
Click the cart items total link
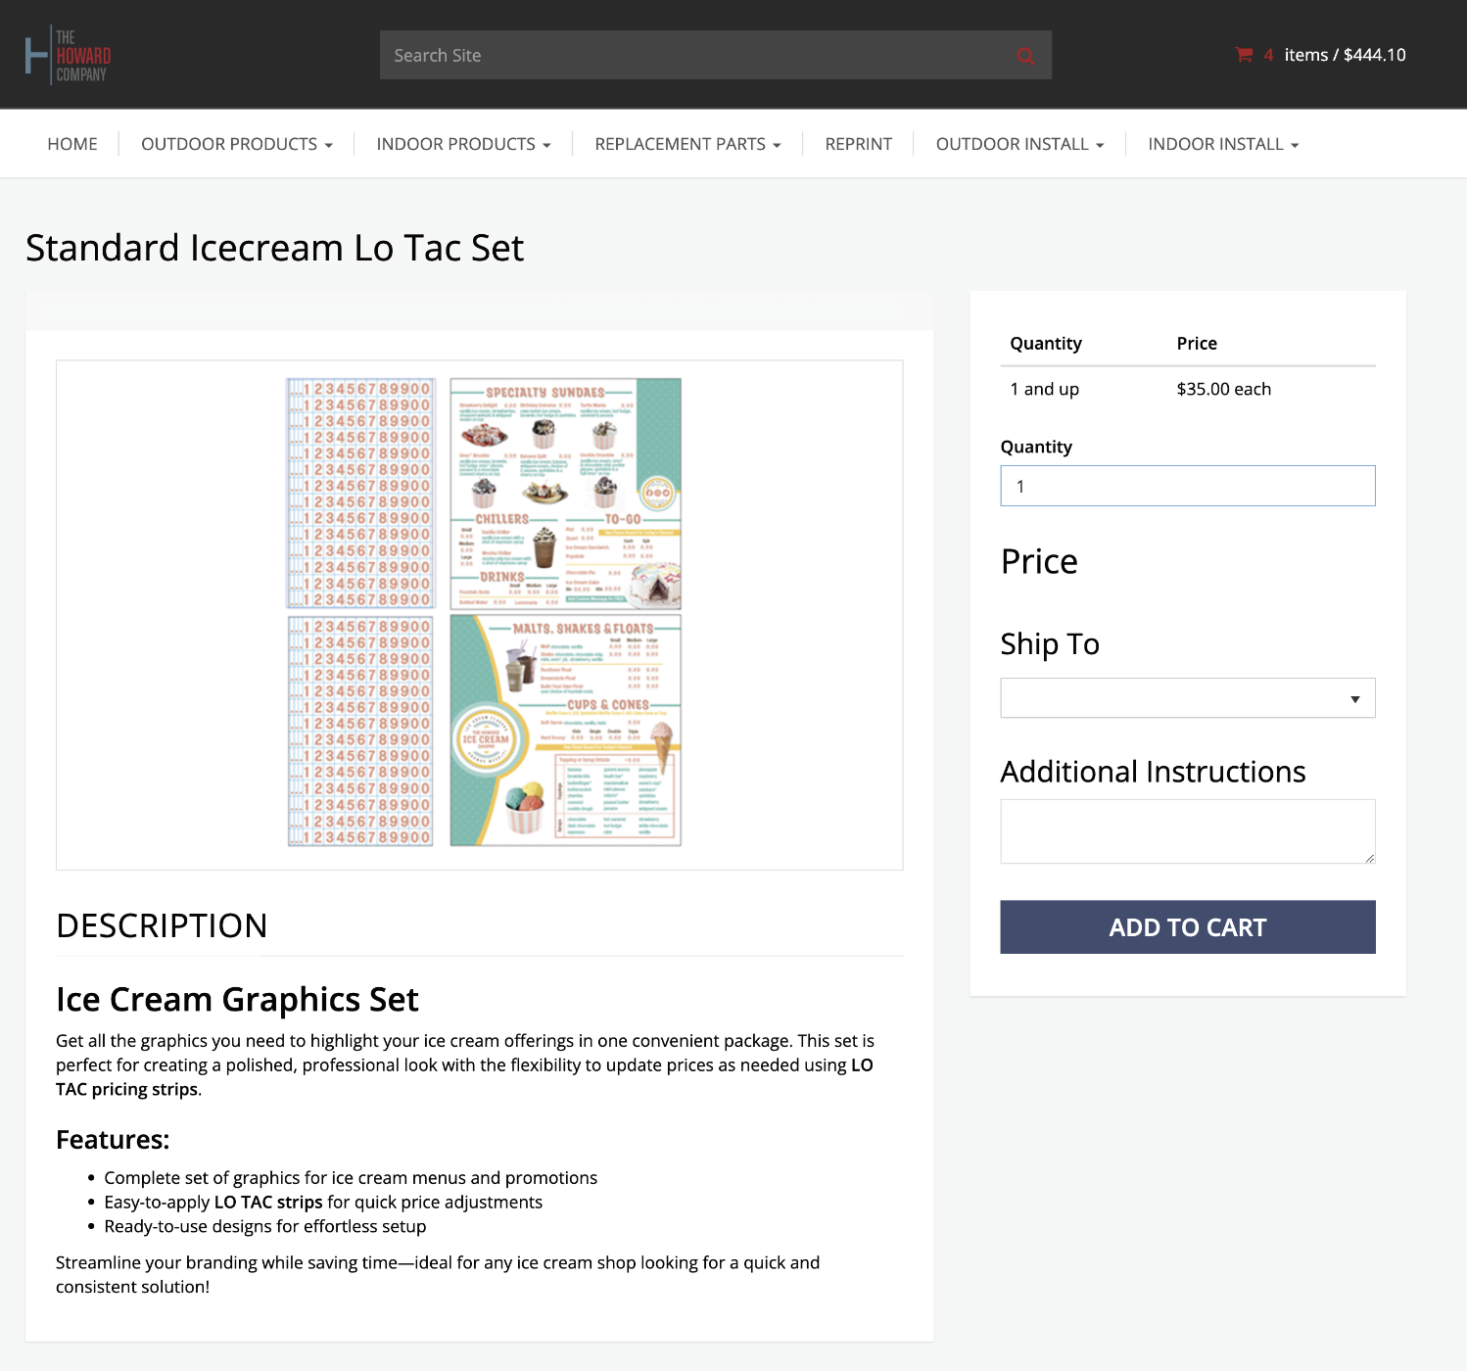pyautogui.click(x=1344, y=55)
